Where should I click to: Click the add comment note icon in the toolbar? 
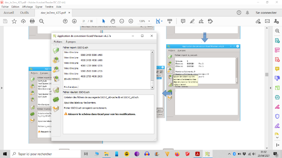(x=183, y=21)
